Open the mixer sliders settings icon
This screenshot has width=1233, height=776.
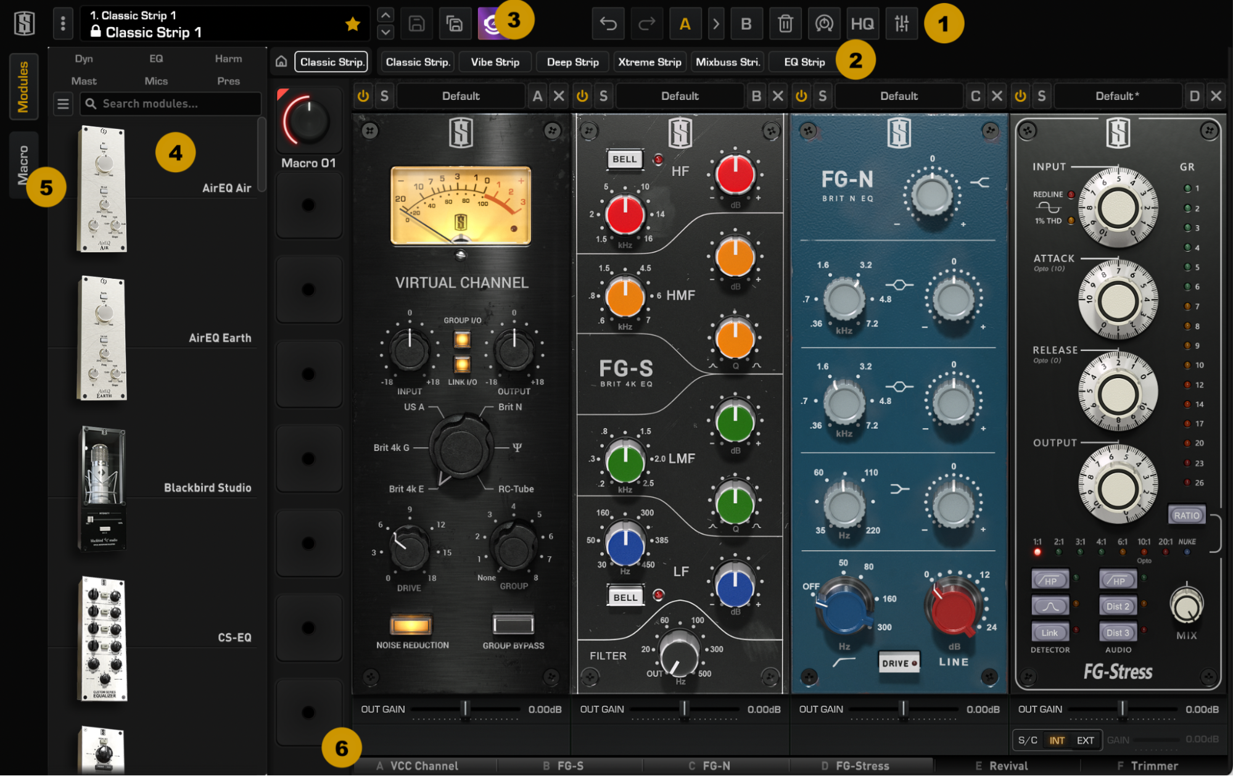tap(901, 24)
